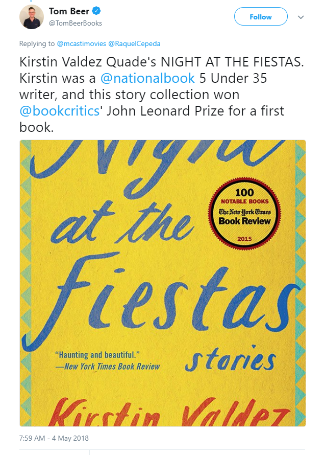Visit the @TomBeerBooks handle
The height and width of the screenshot is (455, 325).
(x=76, y=23)
